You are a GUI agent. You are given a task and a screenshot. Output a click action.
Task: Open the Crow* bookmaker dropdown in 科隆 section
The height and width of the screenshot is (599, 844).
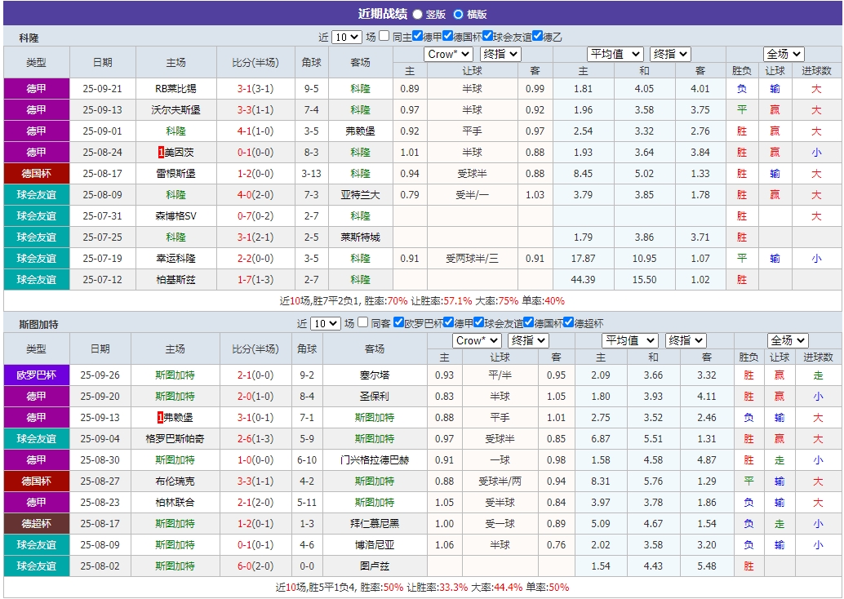(x=447, y=55)
